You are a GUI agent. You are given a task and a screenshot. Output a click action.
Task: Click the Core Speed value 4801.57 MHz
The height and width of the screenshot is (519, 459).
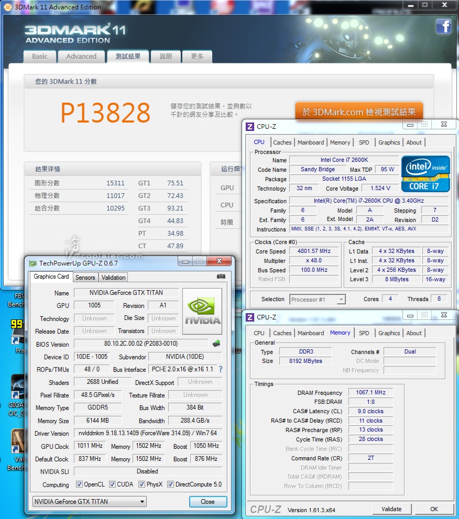[314, 251]
